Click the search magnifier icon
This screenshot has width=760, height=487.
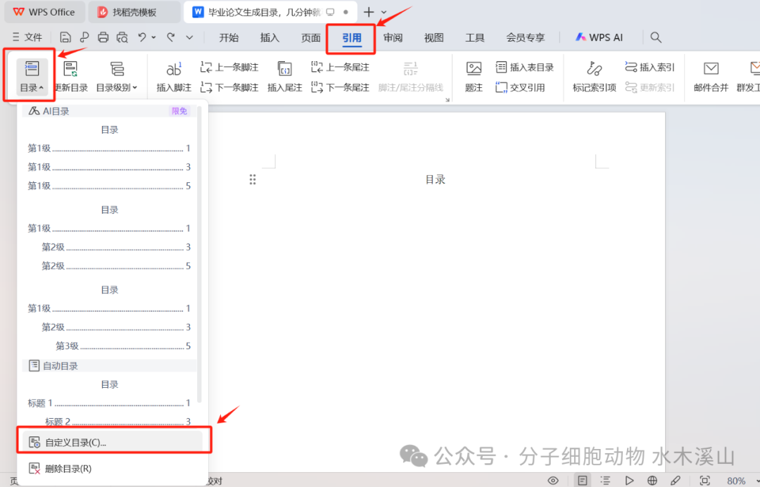click(656, 37)
